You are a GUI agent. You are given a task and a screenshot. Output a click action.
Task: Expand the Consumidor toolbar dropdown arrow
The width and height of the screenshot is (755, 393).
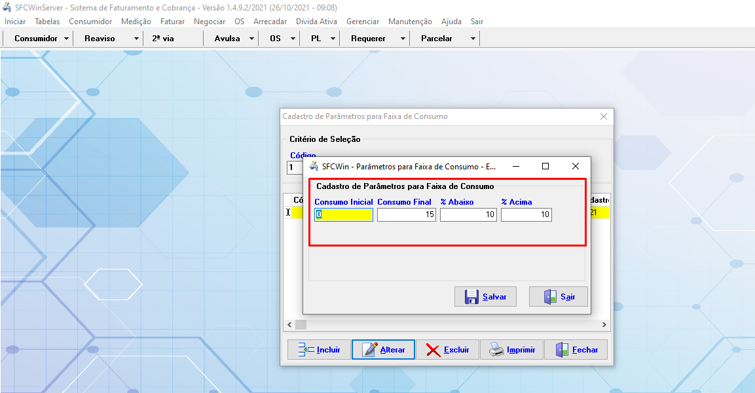tap(67, 39)
